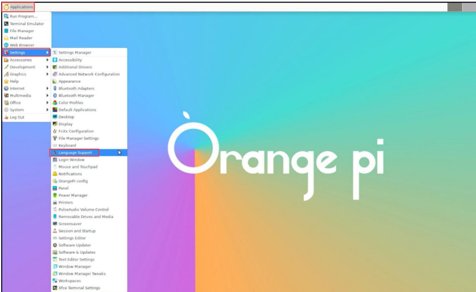
Task: Click the "Window Manager" text
Action: pyautogui.click(x=75, y=267)
